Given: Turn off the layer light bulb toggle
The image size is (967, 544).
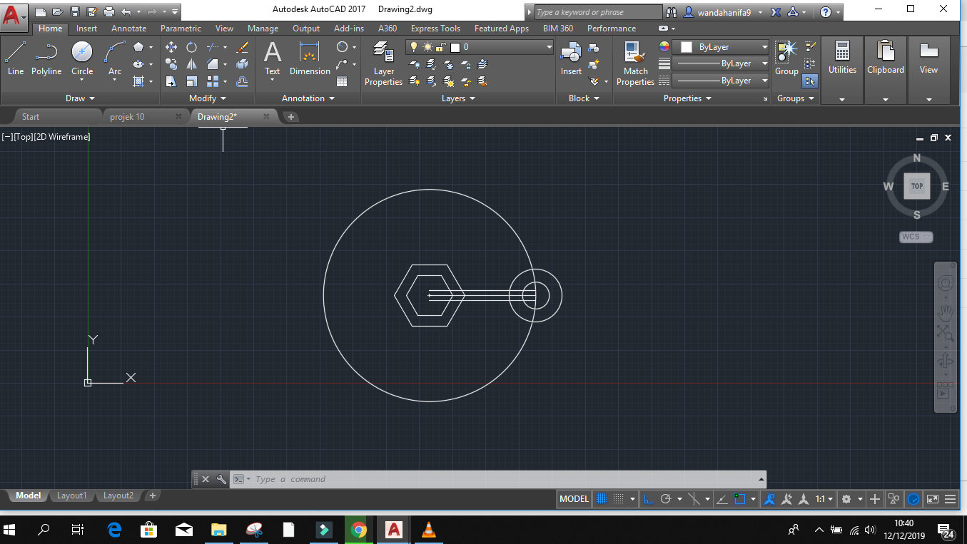Looking at the screenshot, I should 415,46.
